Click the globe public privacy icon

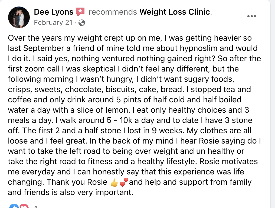coord(81,23)
